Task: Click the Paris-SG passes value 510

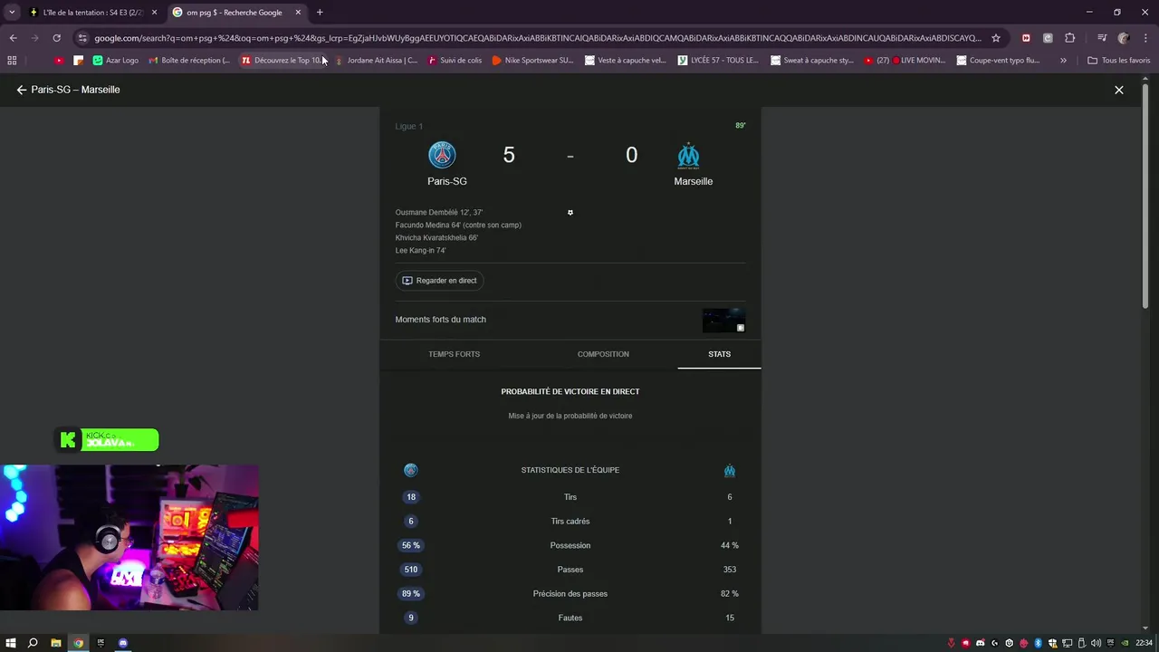Action: (x=411, y=570)
